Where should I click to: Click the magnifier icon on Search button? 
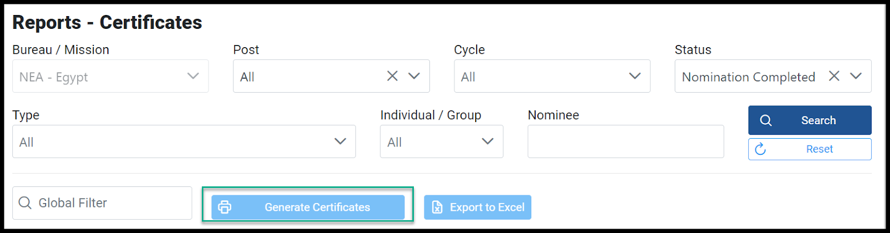pyautogui.click(x=766, y=120)
